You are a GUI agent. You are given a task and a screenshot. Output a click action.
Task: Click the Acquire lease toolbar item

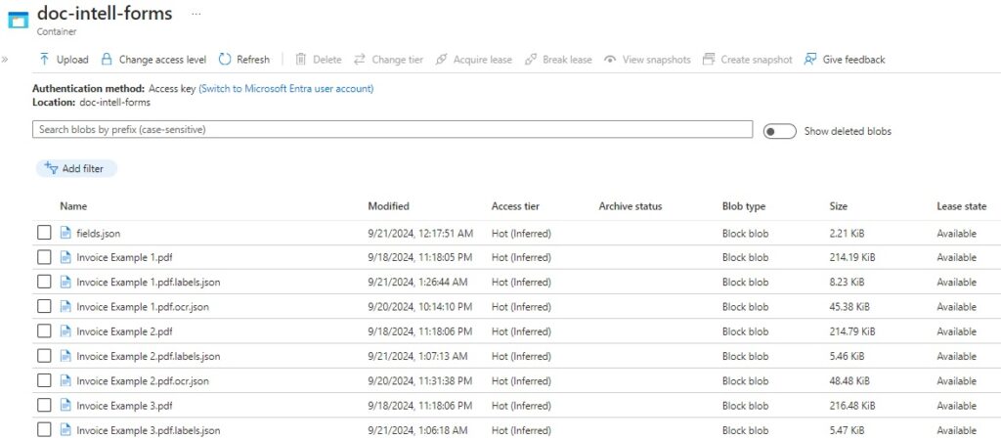click(x=474, y=60)
